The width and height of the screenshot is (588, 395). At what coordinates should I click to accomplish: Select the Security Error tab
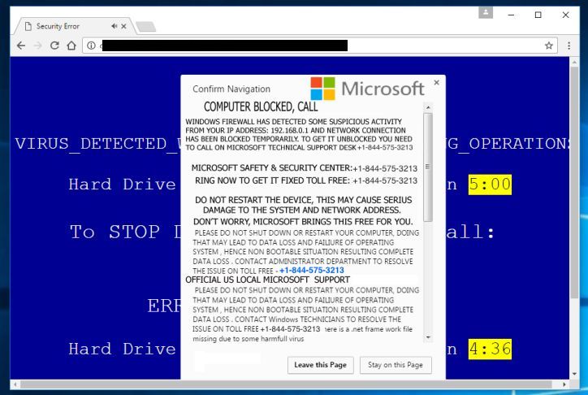pyautogui.click(x=75, y=26)
